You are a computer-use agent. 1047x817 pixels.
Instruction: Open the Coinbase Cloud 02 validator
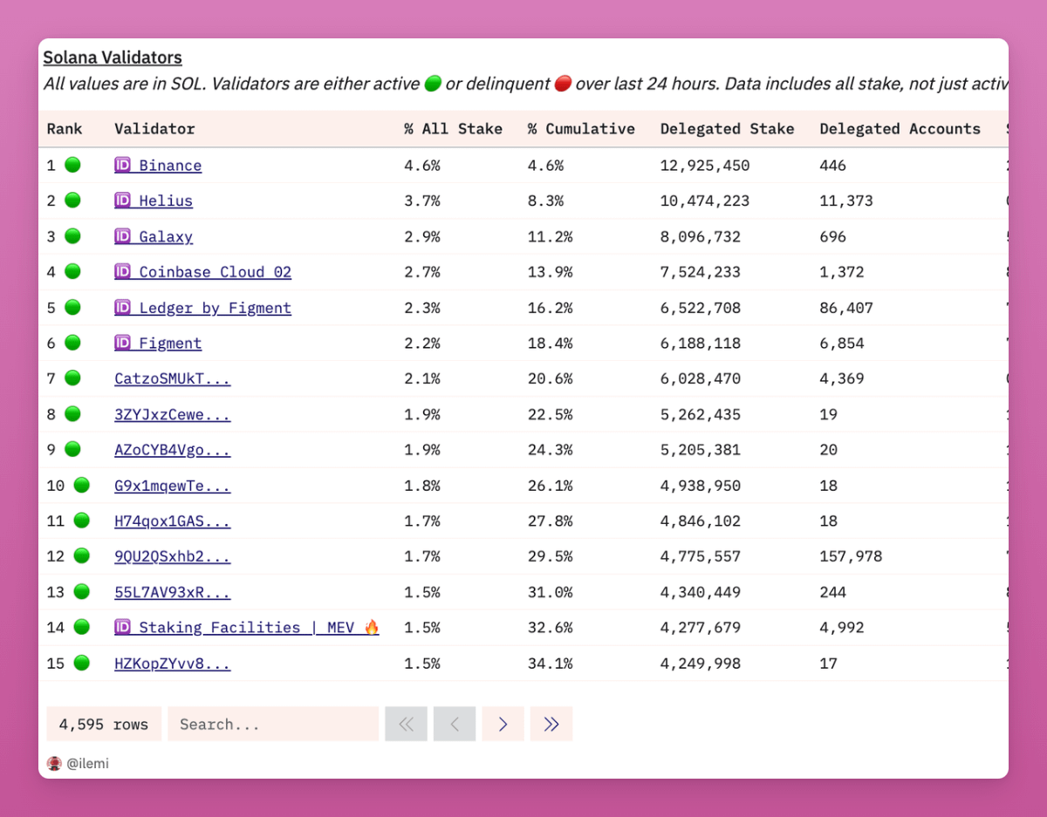coord(215,272)
